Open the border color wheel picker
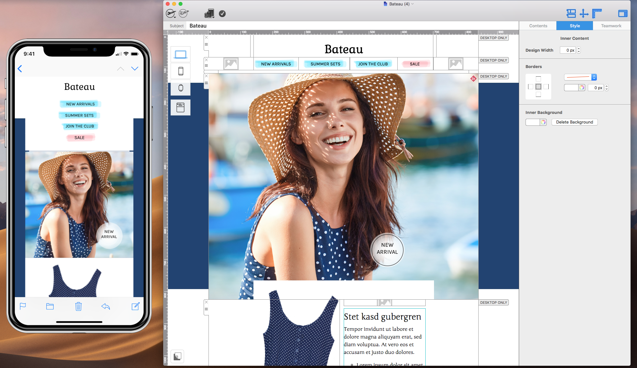This screenshot has width=637, height=368. pyautogui.click(x=582, y=88)
